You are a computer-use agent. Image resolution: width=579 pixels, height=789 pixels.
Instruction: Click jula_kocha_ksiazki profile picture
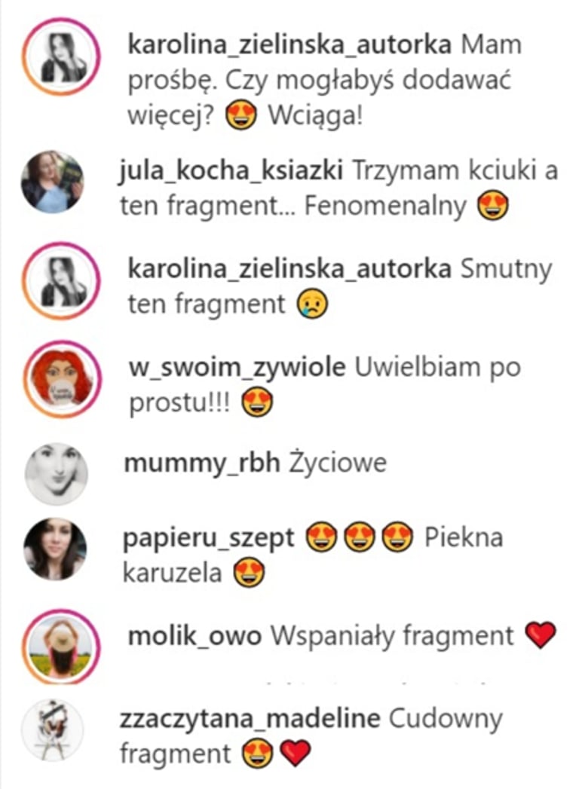(52, 182)
